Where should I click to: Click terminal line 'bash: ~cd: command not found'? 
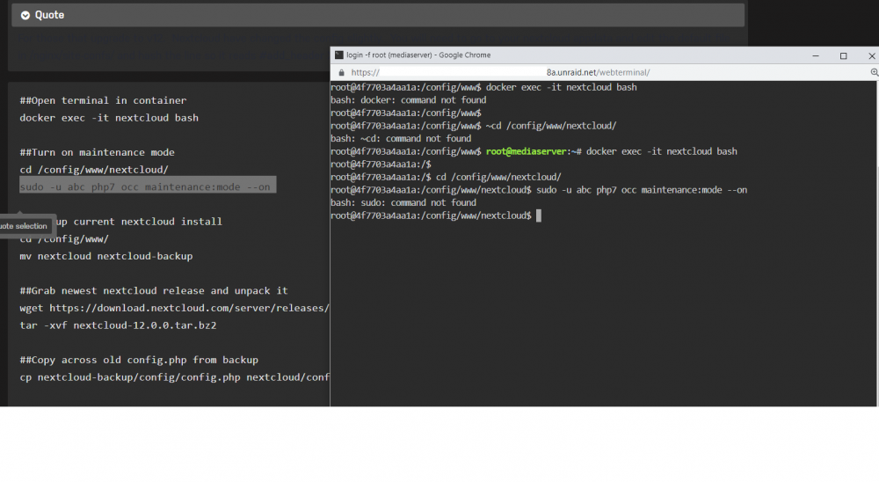point(401,139)
